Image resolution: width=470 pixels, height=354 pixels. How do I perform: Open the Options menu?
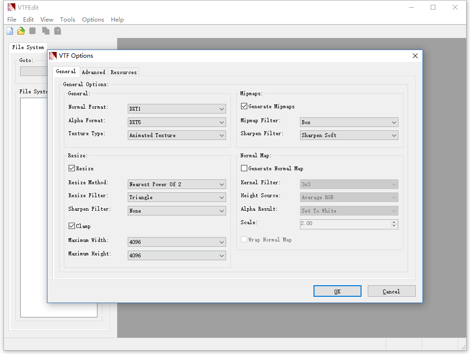(93, 20)
